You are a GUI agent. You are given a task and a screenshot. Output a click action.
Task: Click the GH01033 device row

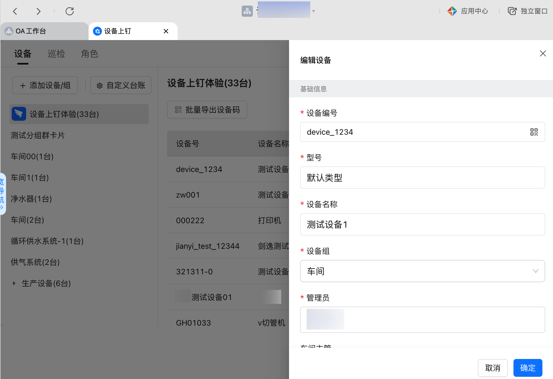click(228, 323)
